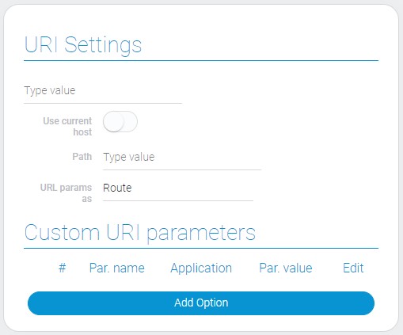Screen dimensions: 403x335
Task: Click the # column header
Action: (x=63, y=268)
